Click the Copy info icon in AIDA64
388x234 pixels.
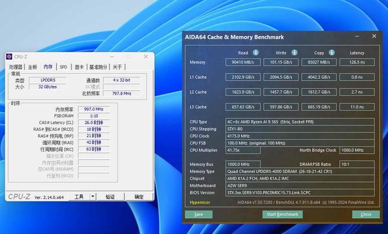click(x=332, y=53)
